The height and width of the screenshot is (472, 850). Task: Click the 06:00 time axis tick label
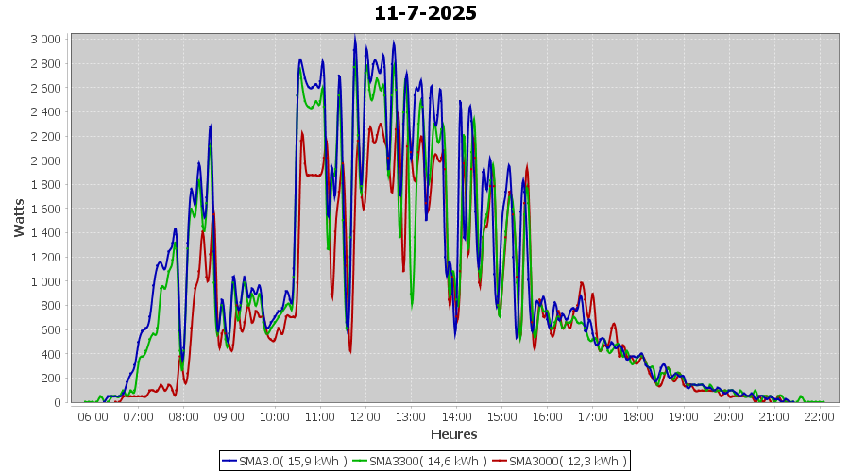pyautogui.click(x=93, y=416)
